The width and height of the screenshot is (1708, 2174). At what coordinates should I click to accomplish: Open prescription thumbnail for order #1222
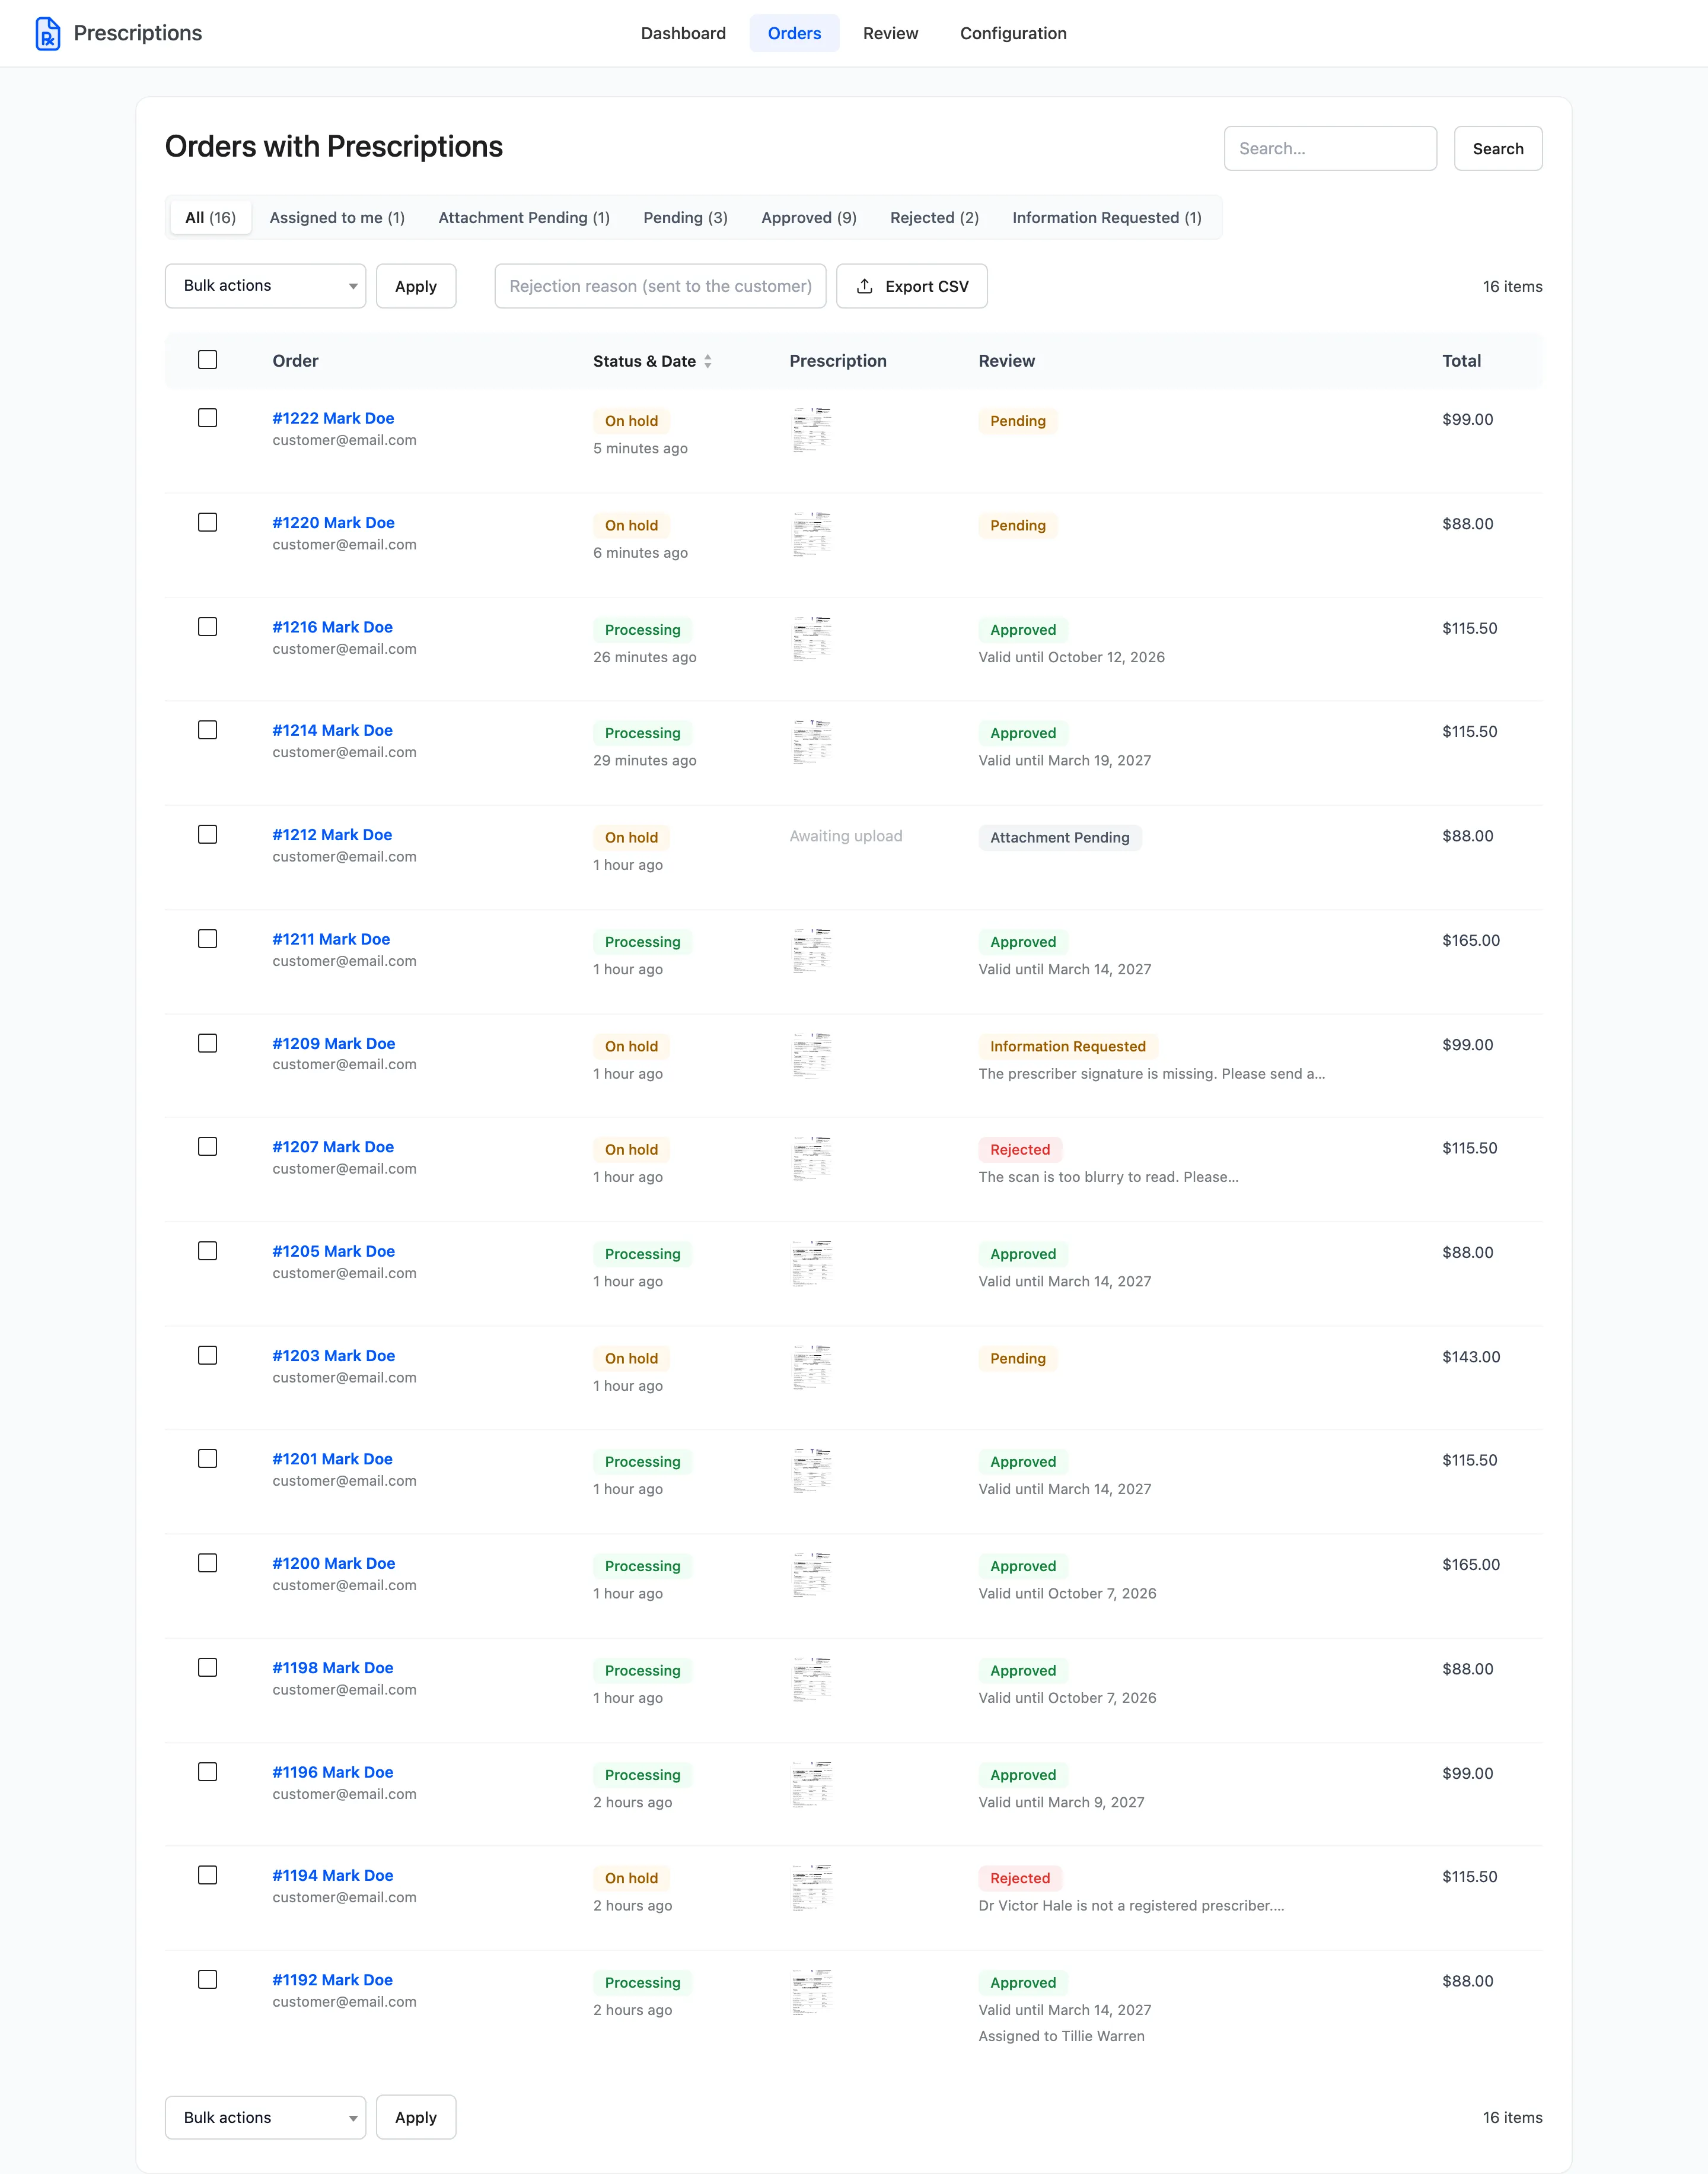(x=812, y=429)
